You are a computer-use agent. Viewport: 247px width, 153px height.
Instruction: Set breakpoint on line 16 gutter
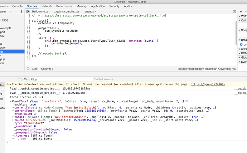tap(29, 41)
